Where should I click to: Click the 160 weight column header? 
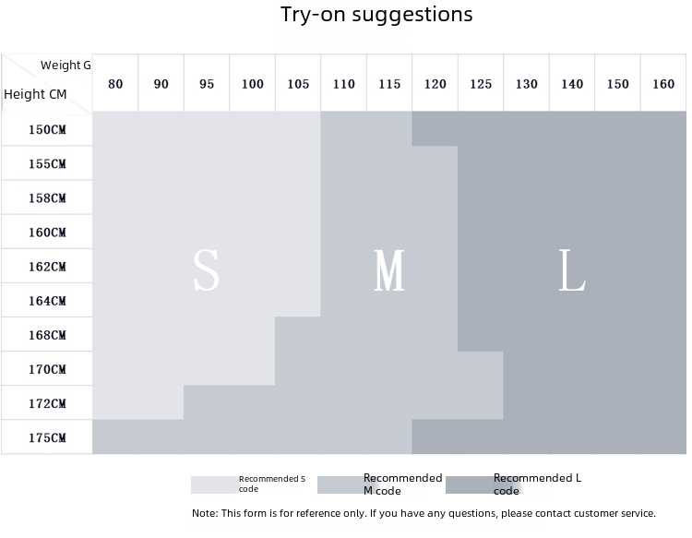pos(663,84)
